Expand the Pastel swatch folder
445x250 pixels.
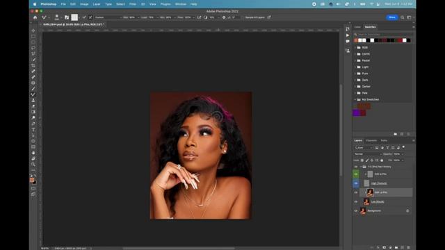[355, 60]
